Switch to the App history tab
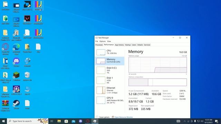The width and height of the screenshot is (221, 124). (119, 45)
